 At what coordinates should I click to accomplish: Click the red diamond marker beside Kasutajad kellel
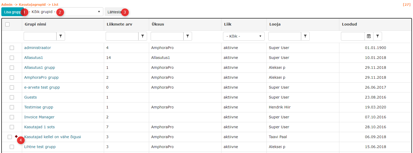[16, 137]
